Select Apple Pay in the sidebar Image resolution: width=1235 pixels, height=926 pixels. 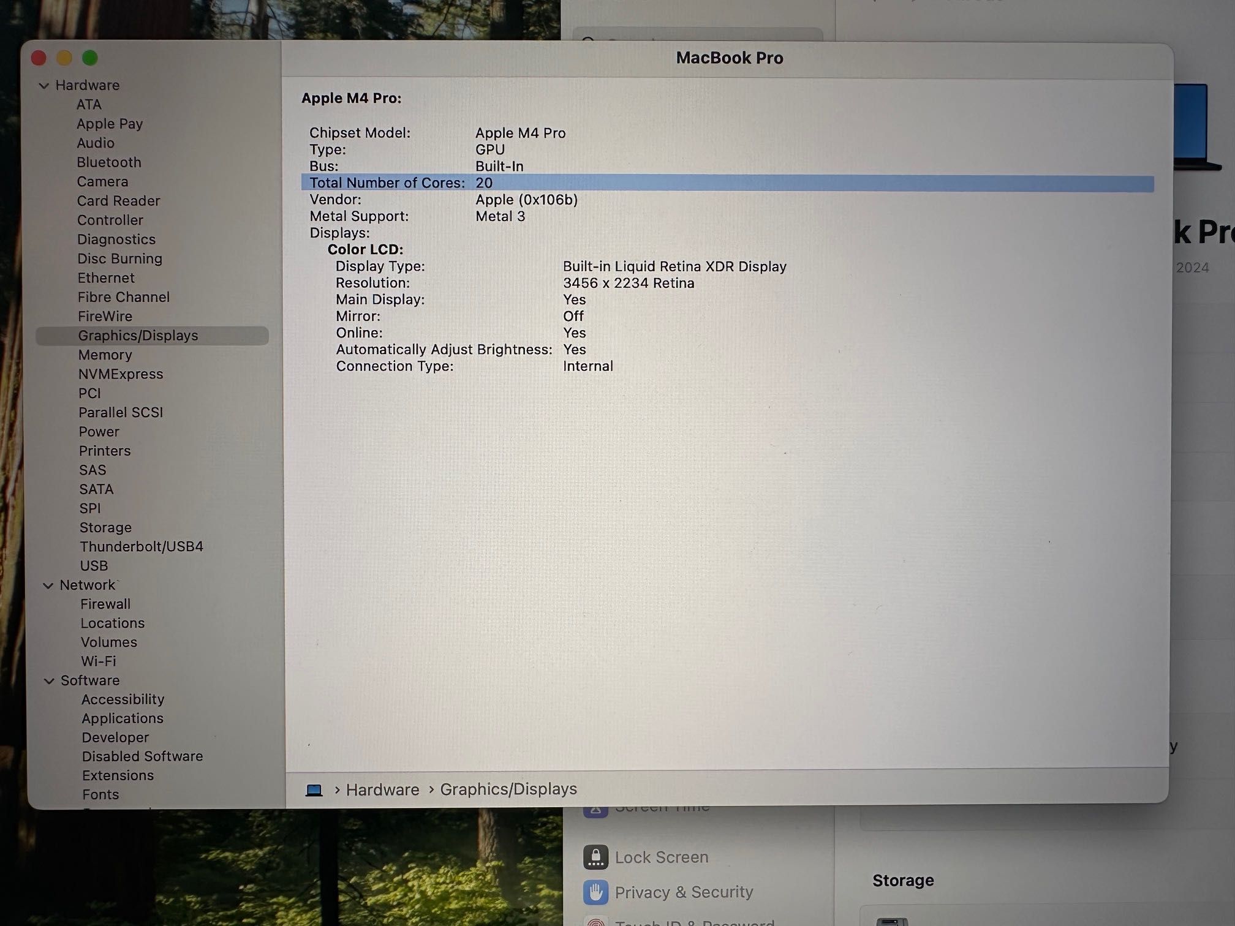(110, 124)
